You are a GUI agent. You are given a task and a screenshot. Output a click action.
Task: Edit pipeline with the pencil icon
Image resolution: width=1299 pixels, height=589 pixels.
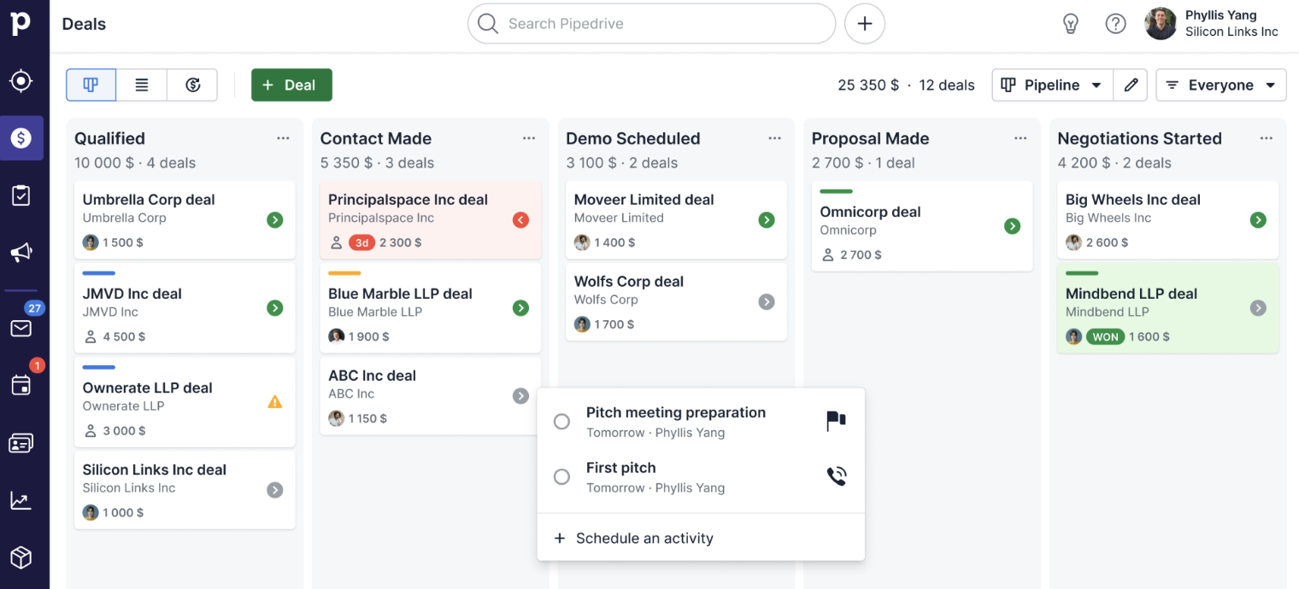click(x=1131, y=85)
